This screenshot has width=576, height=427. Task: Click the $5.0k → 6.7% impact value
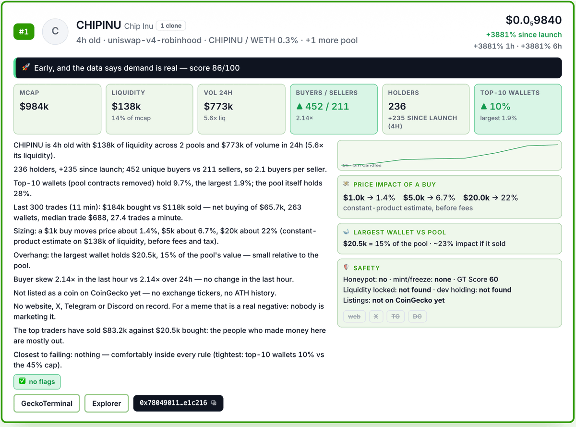[429, 197]
